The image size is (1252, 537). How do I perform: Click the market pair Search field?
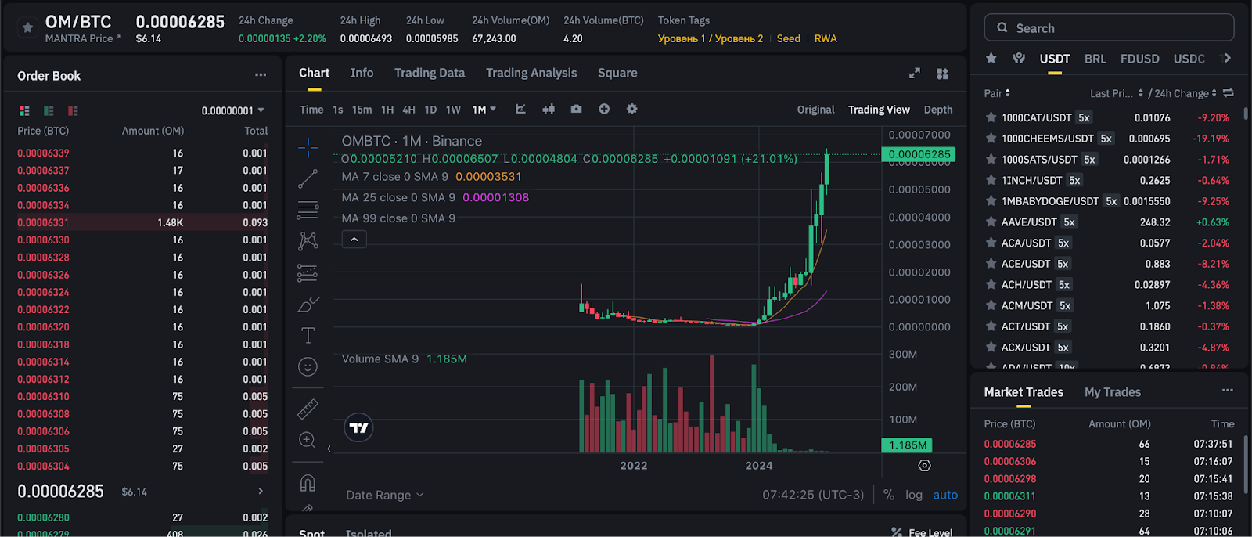pyautogui.click(x=1109, y=27)
